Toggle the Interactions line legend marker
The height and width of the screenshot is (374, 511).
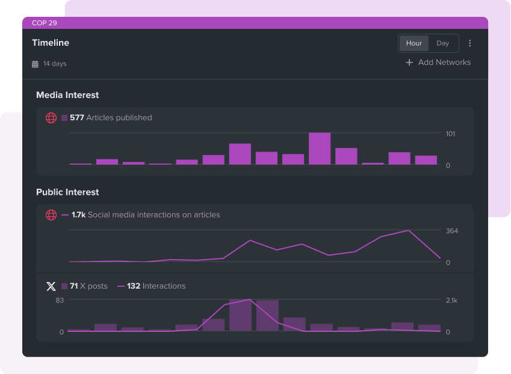121,286
